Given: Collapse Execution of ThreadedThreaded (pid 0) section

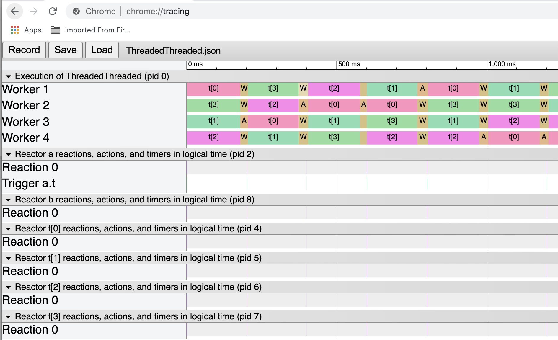Looking at the screenshot, I should click(x=8, y=76).
